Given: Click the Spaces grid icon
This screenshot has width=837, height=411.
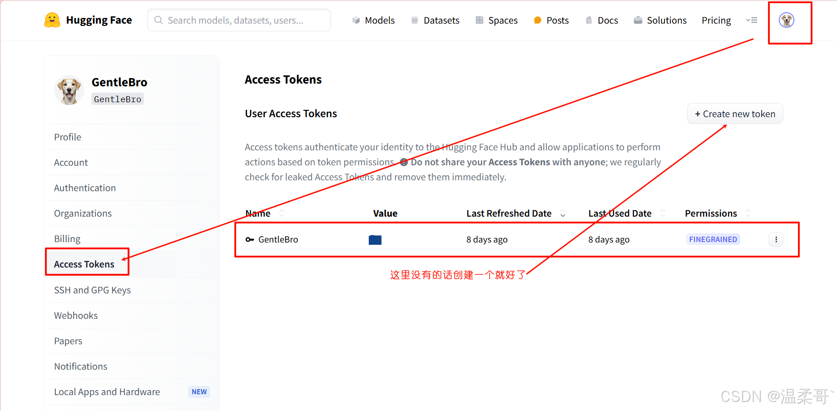Looking at the screenshot, I should (480, 20).
